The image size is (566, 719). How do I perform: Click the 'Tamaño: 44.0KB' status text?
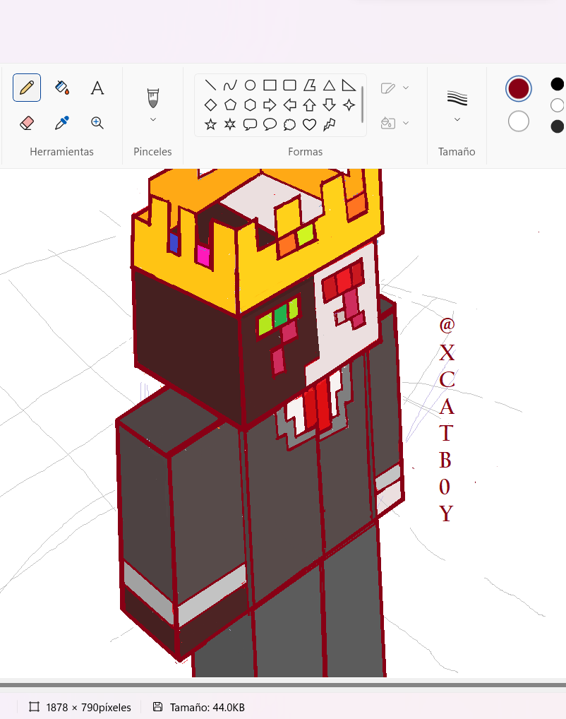207,708
